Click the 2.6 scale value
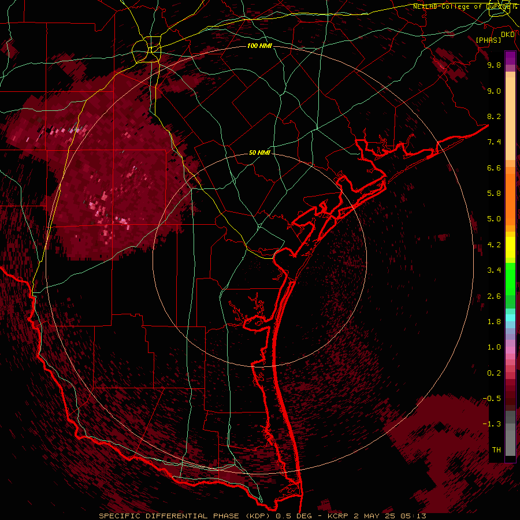This screenshot has height=520, width=520. click(x=494, y=296)
